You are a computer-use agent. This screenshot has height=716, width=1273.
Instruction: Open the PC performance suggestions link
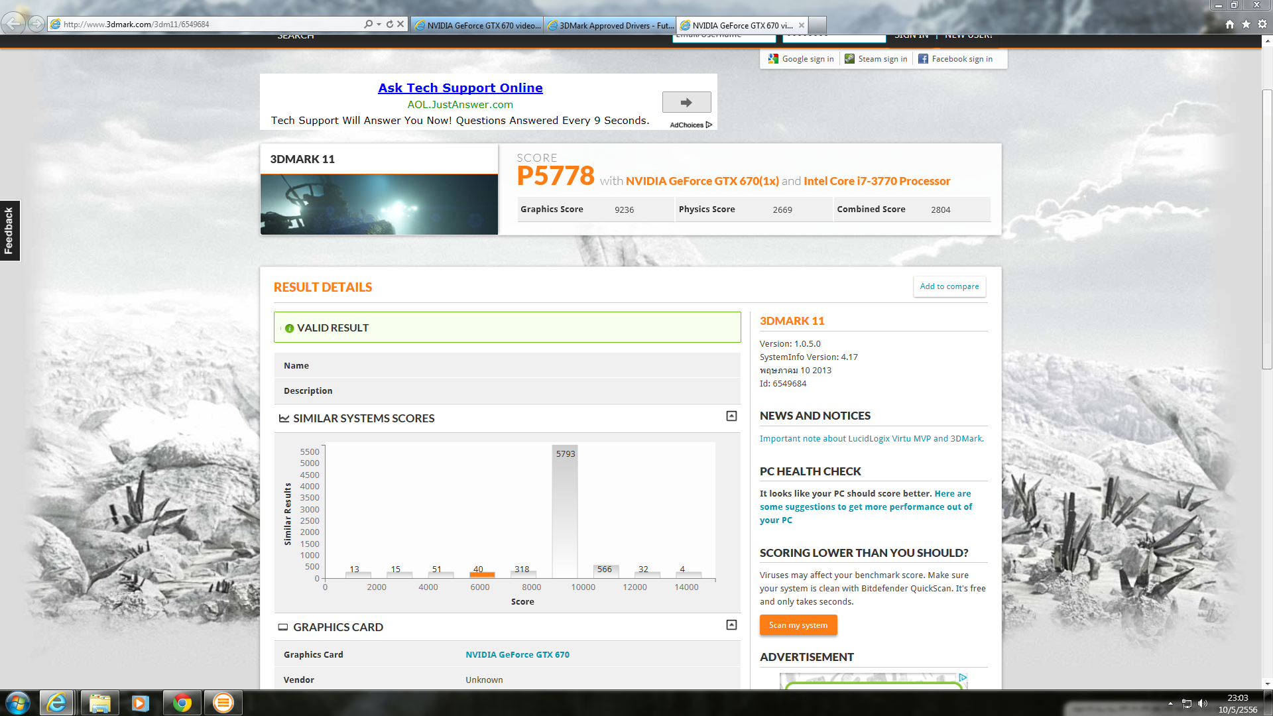[x=866, y=507]
